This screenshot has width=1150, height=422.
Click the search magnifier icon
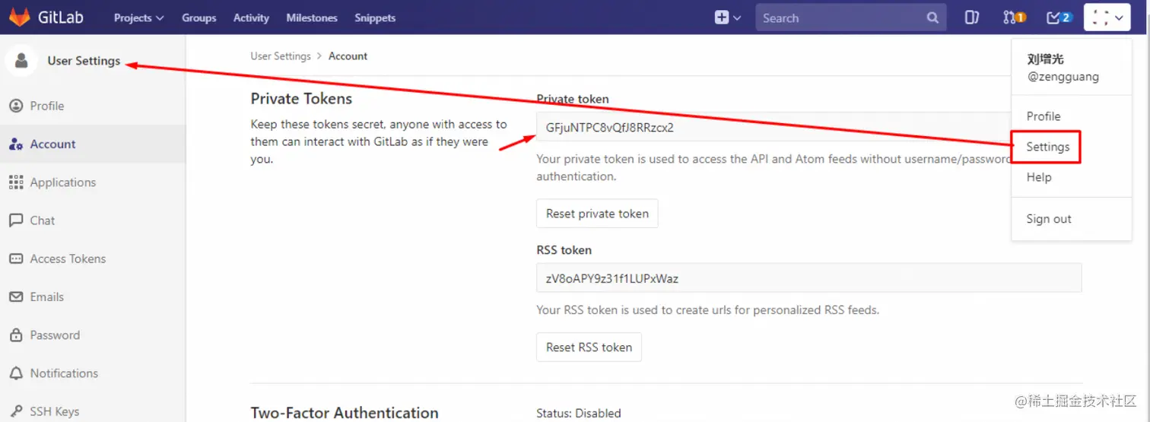[x=932, y=17]
